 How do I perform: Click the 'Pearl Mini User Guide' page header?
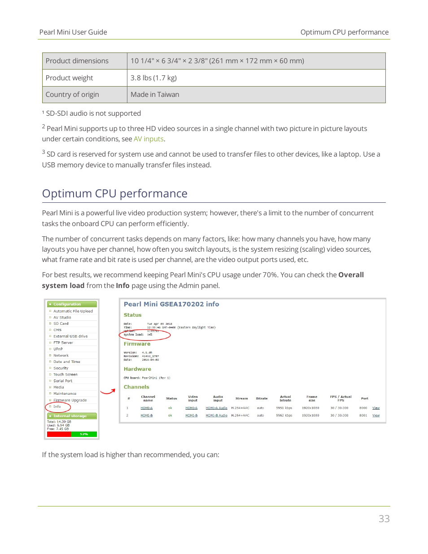(x=73, y=32)
